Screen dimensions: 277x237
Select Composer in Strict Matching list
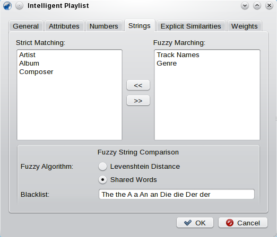coord(36,72)
